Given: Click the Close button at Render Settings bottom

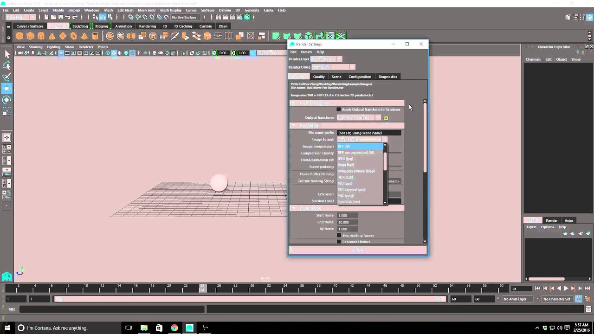Looking at the screenshot, I should point(358,250).
